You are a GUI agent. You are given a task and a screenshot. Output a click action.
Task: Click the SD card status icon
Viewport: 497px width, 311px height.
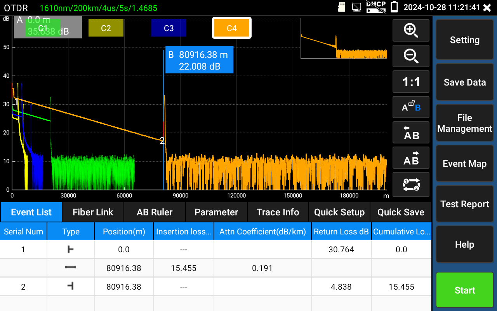pyautogui.click(x=342, y=7)
